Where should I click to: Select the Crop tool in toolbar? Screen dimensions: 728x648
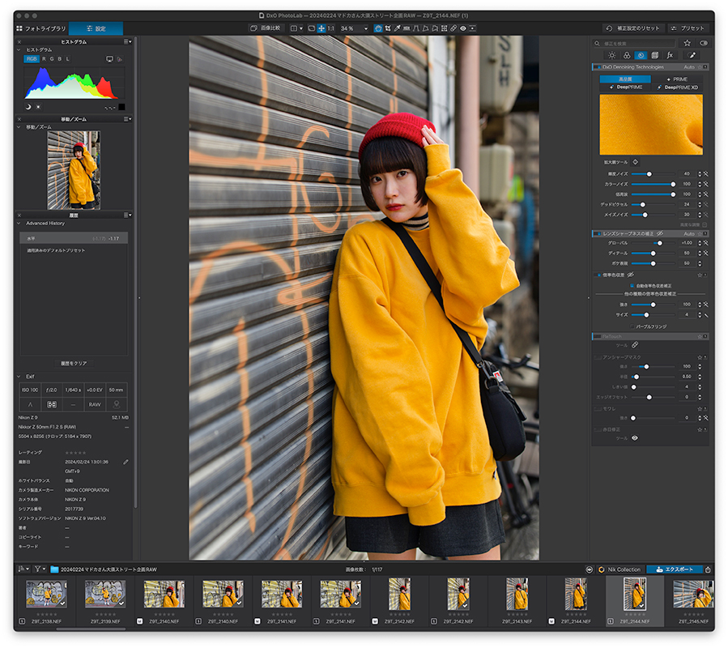click(x=388, y=28)
